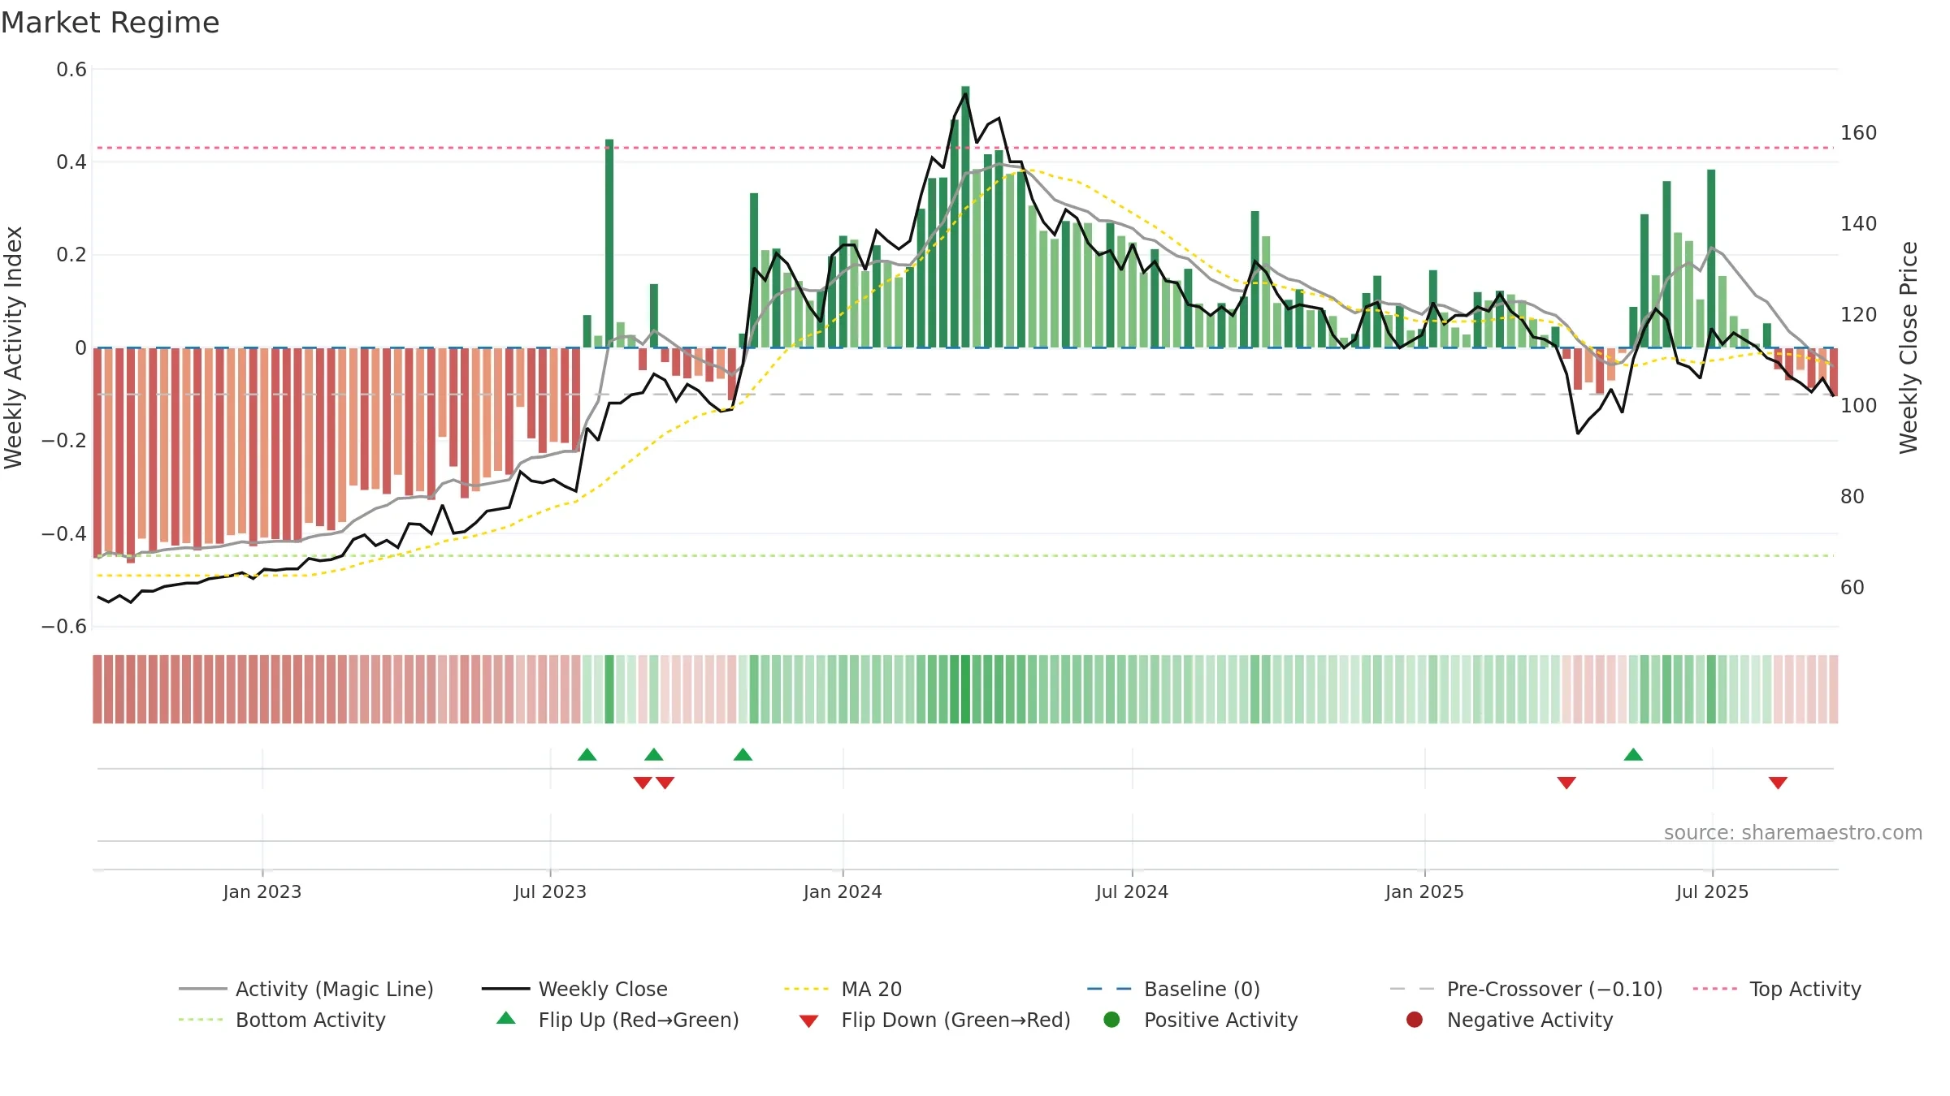Toggle the Baseline (0) legend entry
This screenshot has height=1096, width=1950.
coord(1173,989)
